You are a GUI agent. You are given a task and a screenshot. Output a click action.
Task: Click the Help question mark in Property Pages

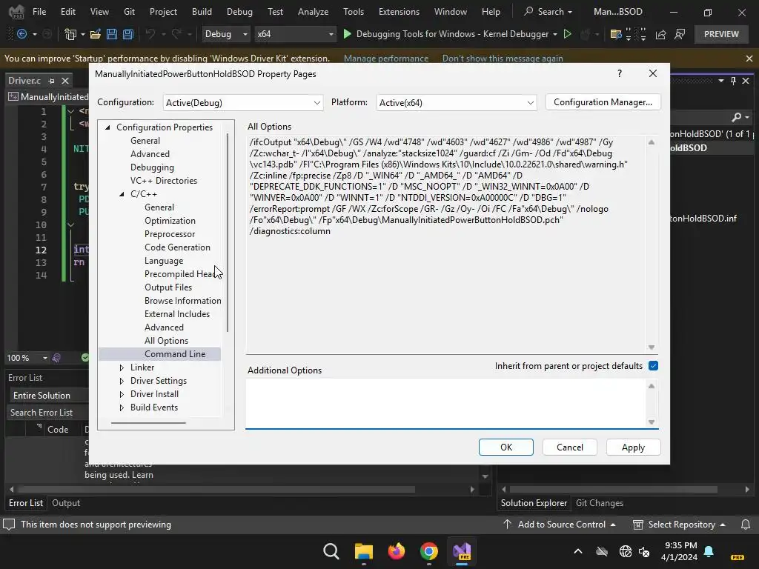pyautogui.click(x=620, y=73)
